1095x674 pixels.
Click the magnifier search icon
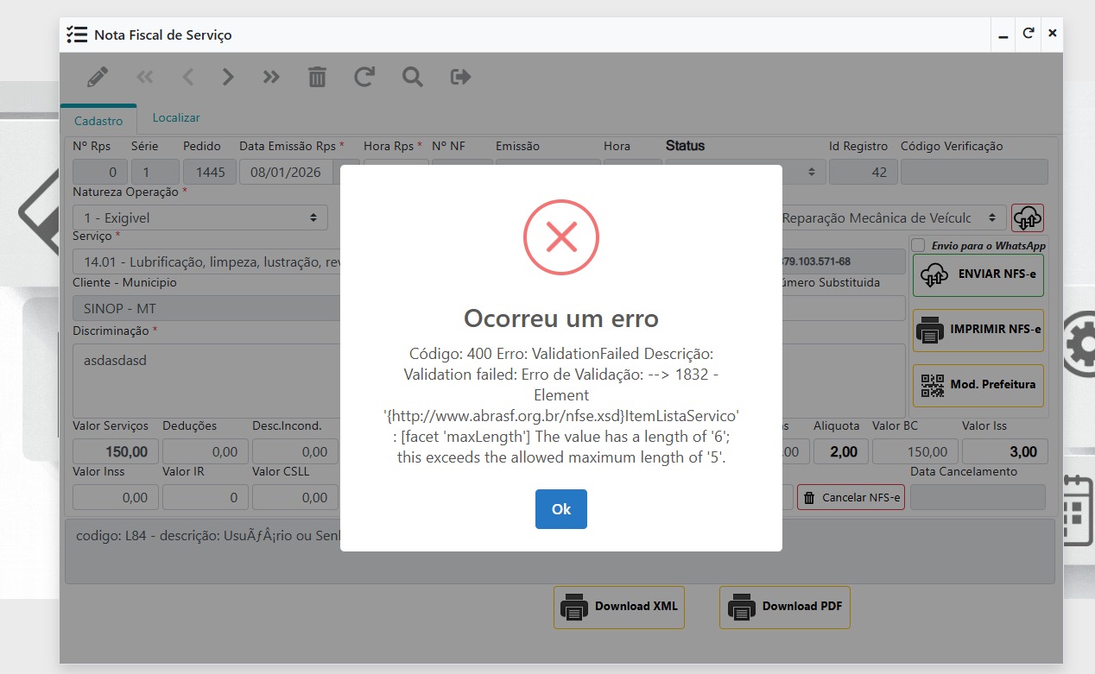click(x=413, y=77)
